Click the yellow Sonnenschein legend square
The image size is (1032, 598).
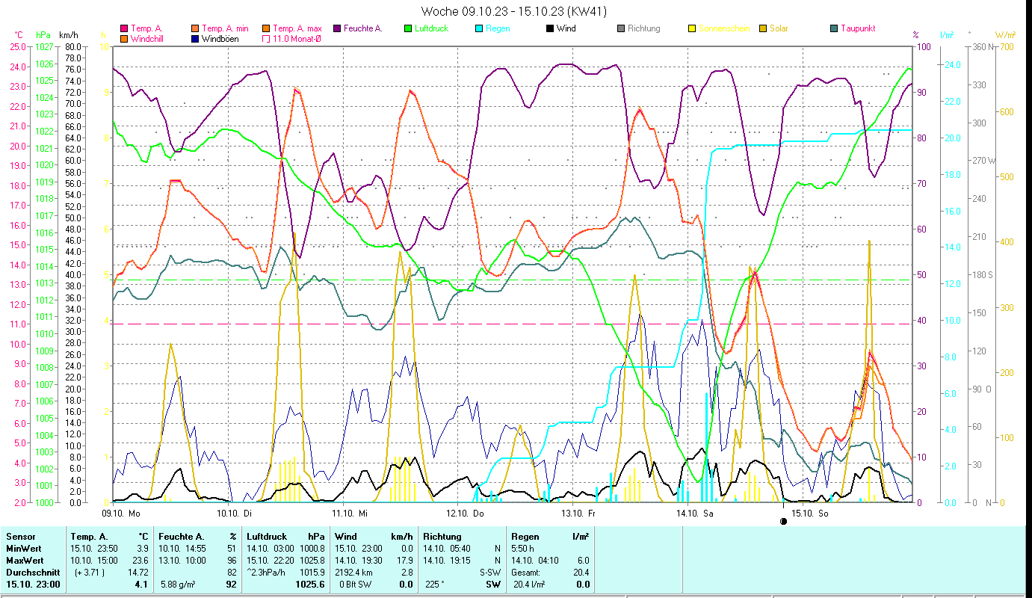[692, 28]
